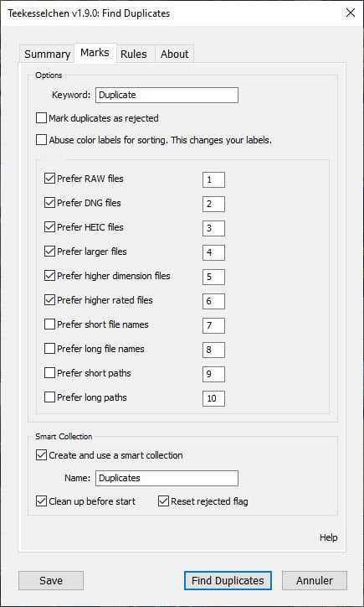
Task: Uncheck Prefer larger files
Action: 49,252
